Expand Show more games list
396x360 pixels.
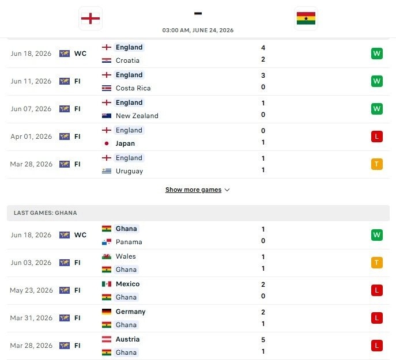point(193,190)
